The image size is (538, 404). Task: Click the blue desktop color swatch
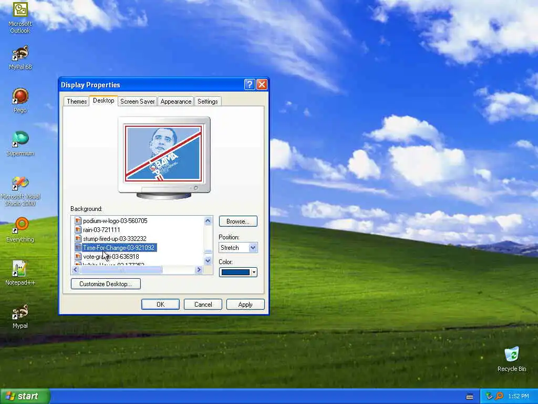click(x=235, y=272)
